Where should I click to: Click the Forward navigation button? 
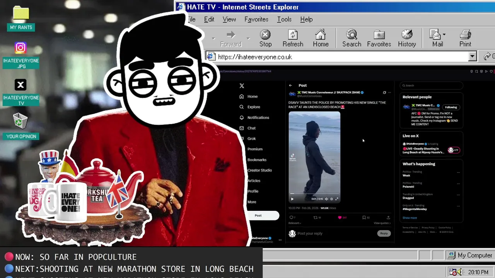231,39
